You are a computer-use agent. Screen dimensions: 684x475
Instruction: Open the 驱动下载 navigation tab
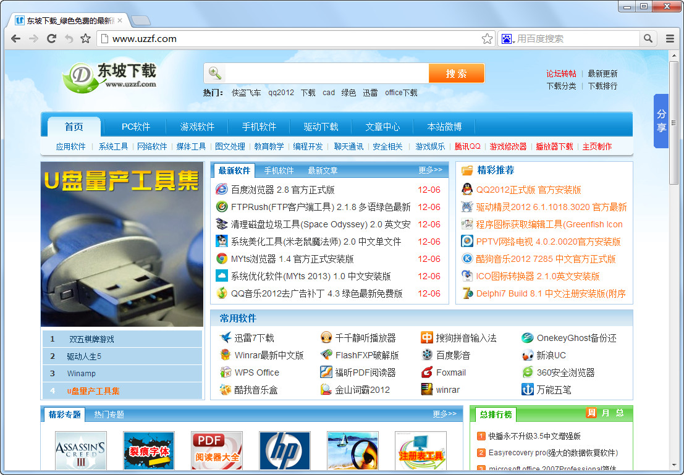tap(321, 127)
